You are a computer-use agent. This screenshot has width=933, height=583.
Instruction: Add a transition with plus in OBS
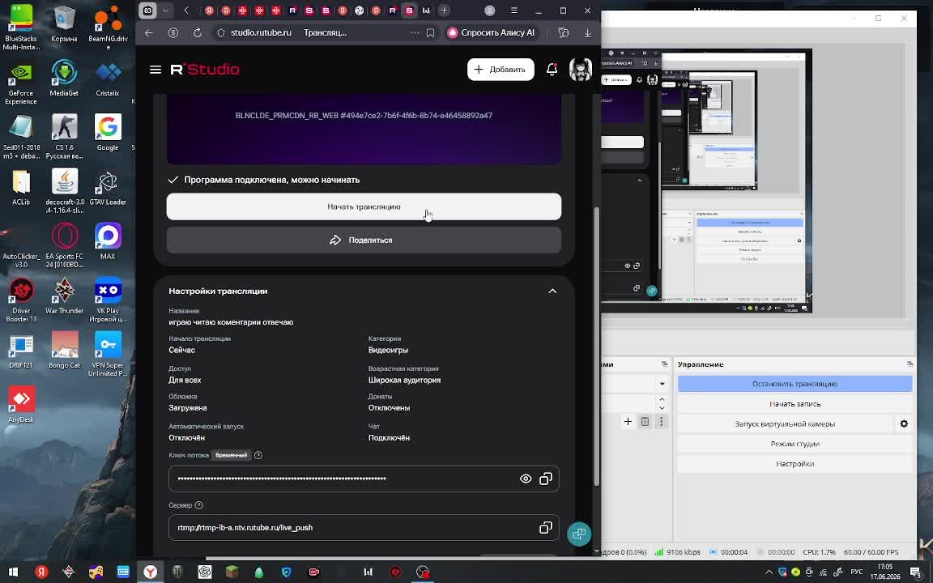628,422
